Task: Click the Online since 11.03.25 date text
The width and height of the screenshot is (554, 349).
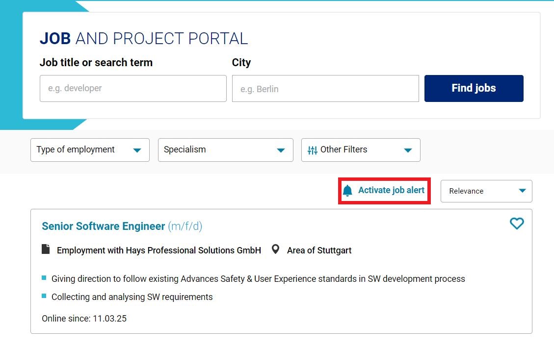Action: (84, 319)
